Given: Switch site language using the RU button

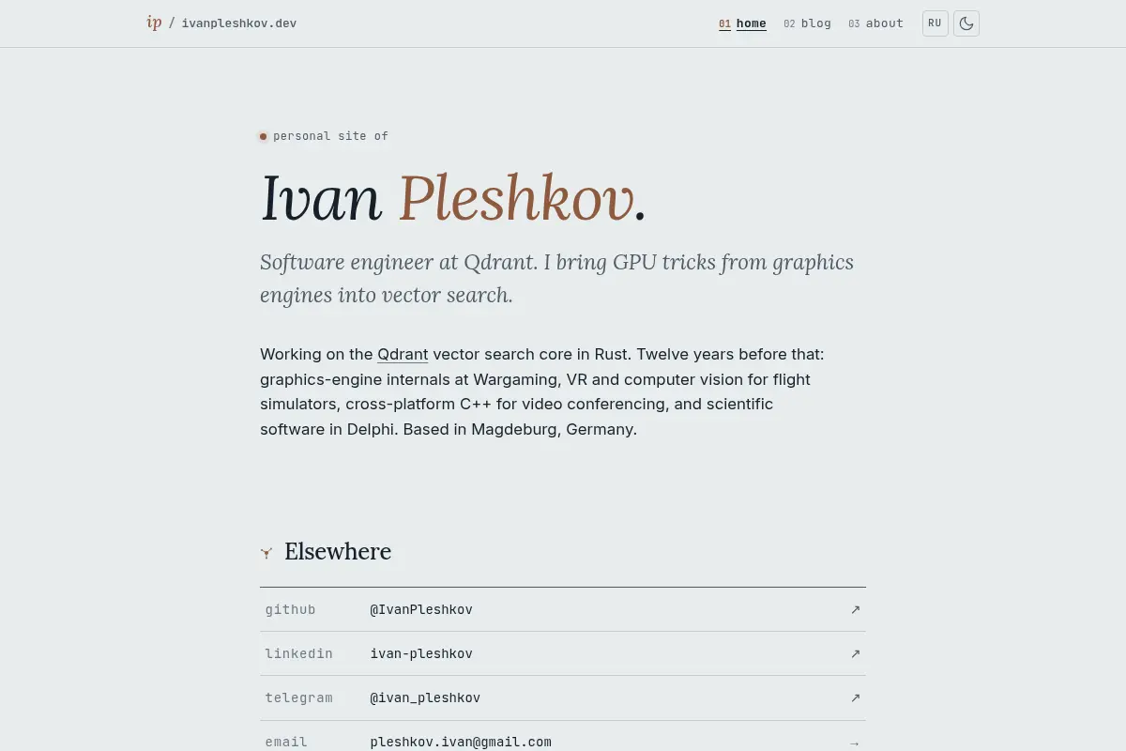Looking at the screenshot, I should click(x=936, y=23).
